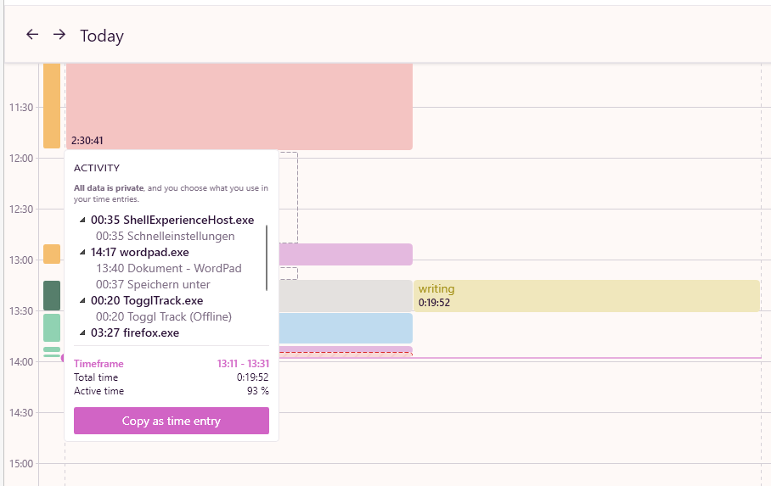This screenshot has height=486, width=771.
Task: Select the Schnelleinstellungen activity entry
Action: [x=165, y=236]
